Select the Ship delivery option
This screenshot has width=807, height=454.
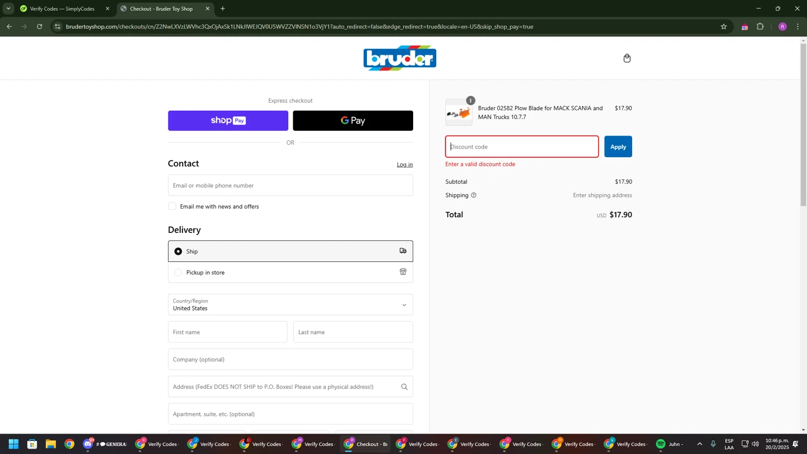click(290, 251)
